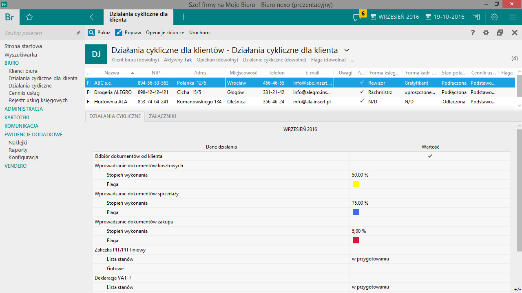Click email info@abc.insert. cell
The image size is (522, 293).
[x=313, y=83]
